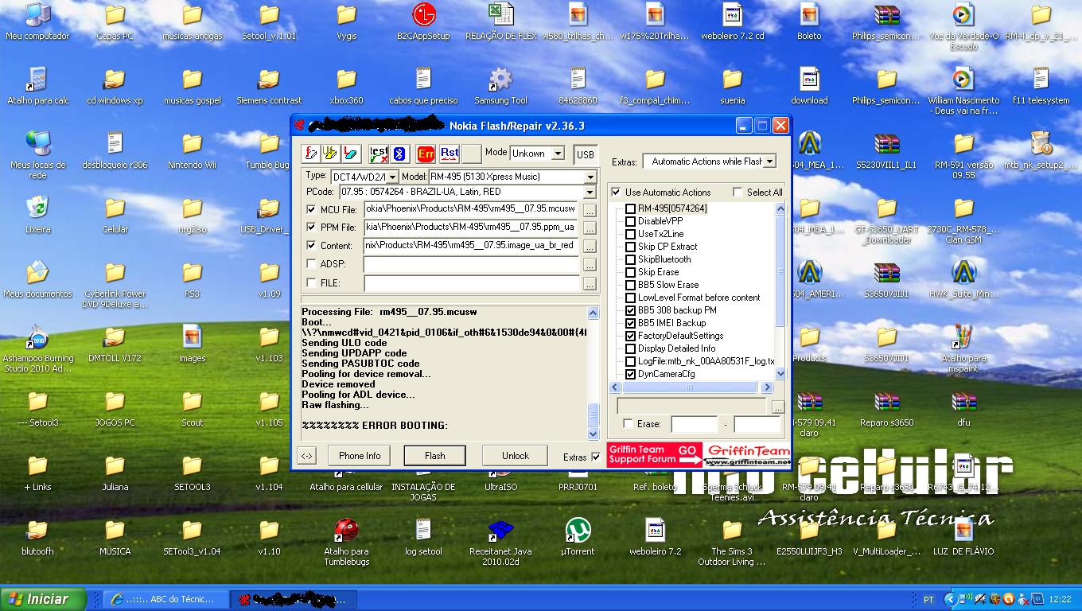Viewport: 1082px width, 611px height.
Task: Select the log setool text file icon
Action: (x=423, y=537)
